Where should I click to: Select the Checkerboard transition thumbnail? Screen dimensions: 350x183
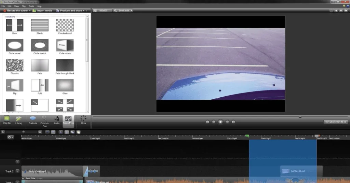[65, 25]
